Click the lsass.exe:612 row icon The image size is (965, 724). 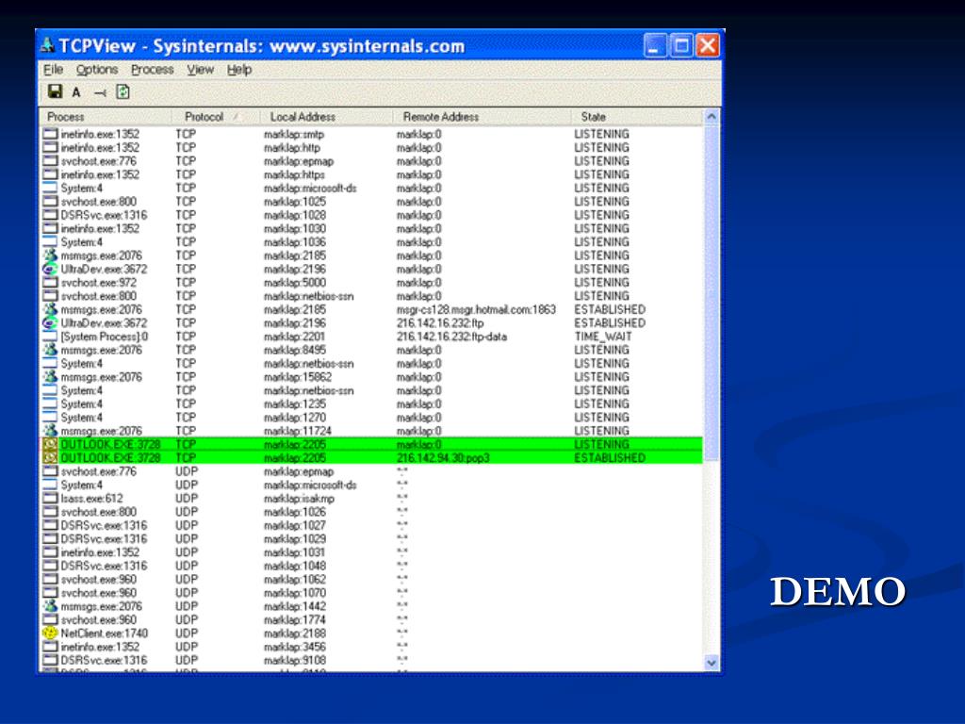(51, 498)
